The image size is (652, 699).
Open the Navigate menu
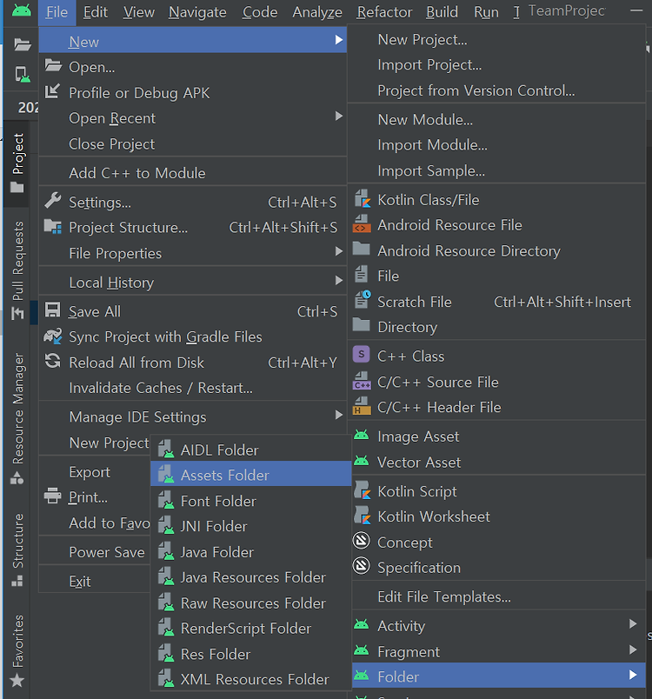[197, 12]
